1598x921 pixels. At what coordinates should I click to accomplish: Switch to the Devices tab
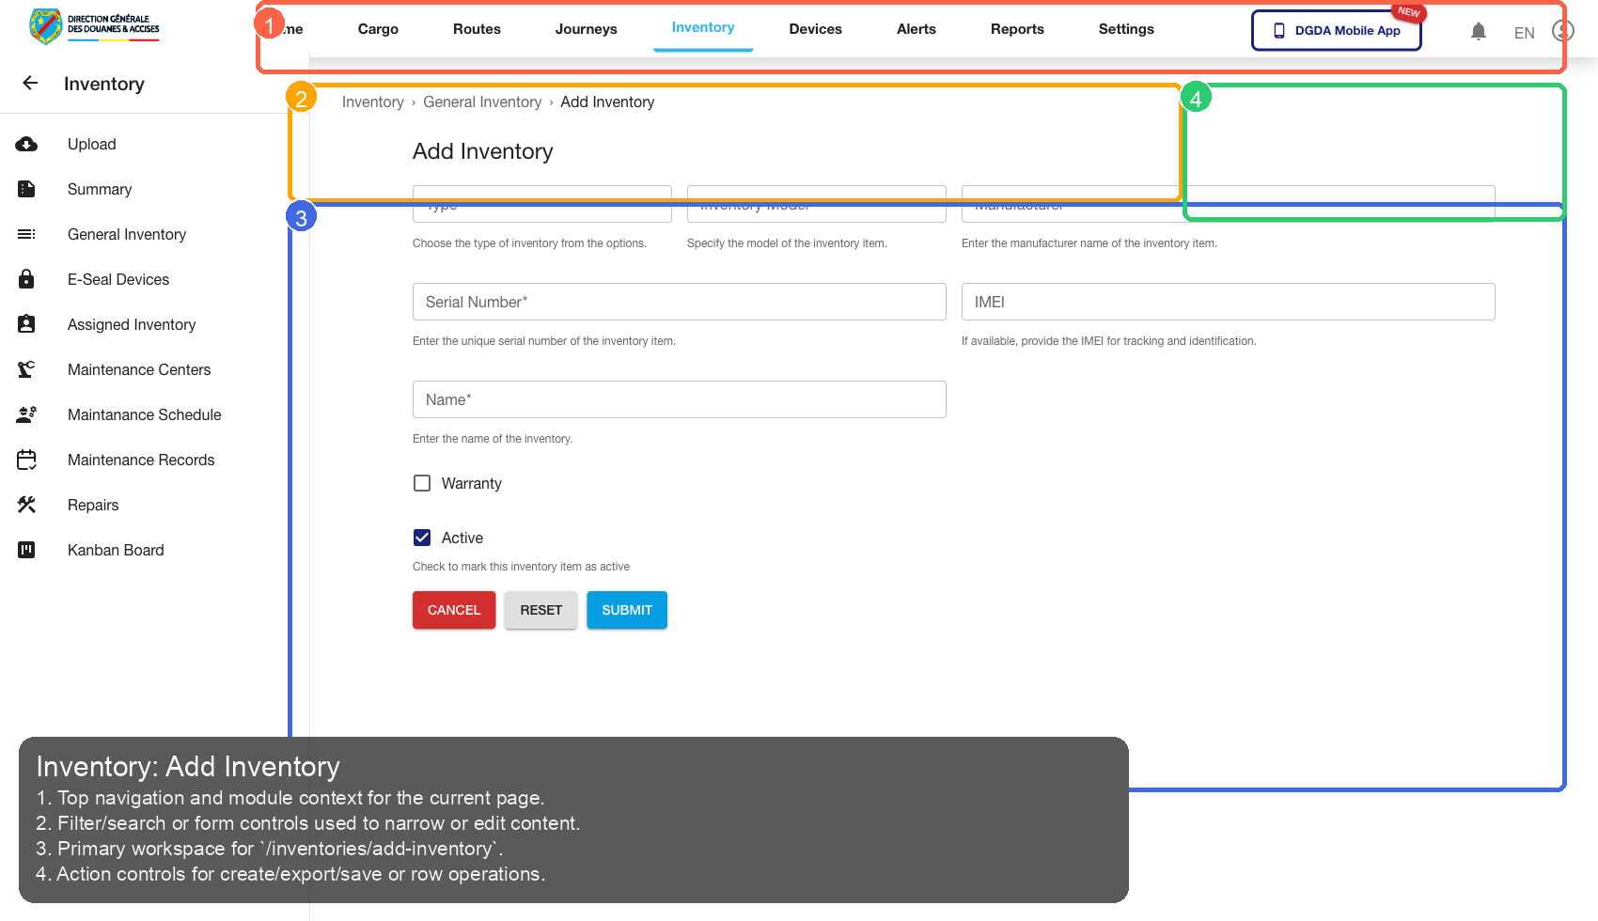pos(815,29)
